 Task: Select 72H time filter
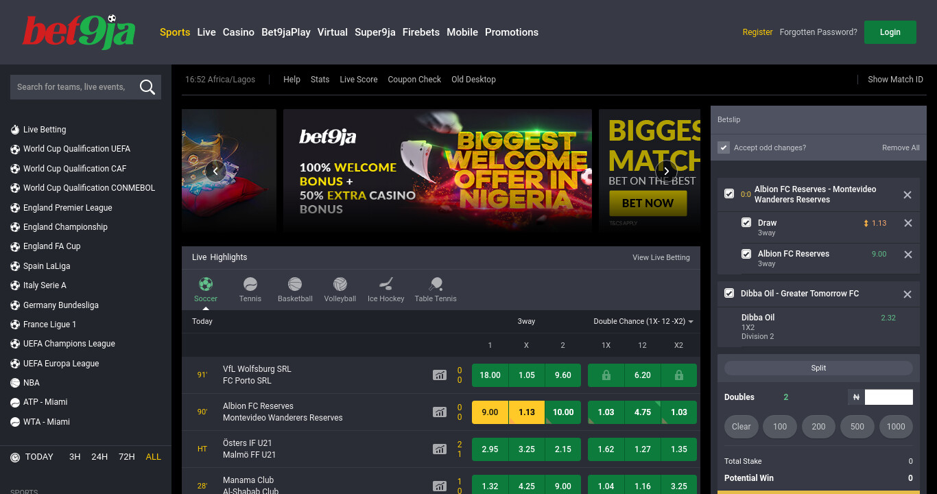click(x=126, y=457)
